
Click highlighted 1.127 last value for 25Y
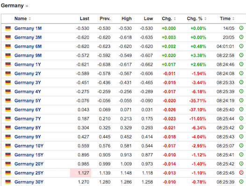[83, 173]
